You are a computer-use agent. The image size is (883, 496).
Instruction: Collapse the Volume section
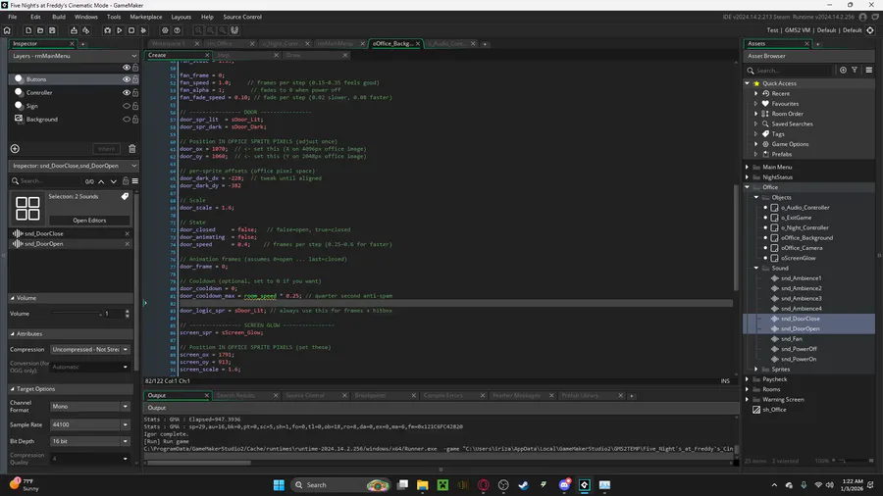point(13,298)
